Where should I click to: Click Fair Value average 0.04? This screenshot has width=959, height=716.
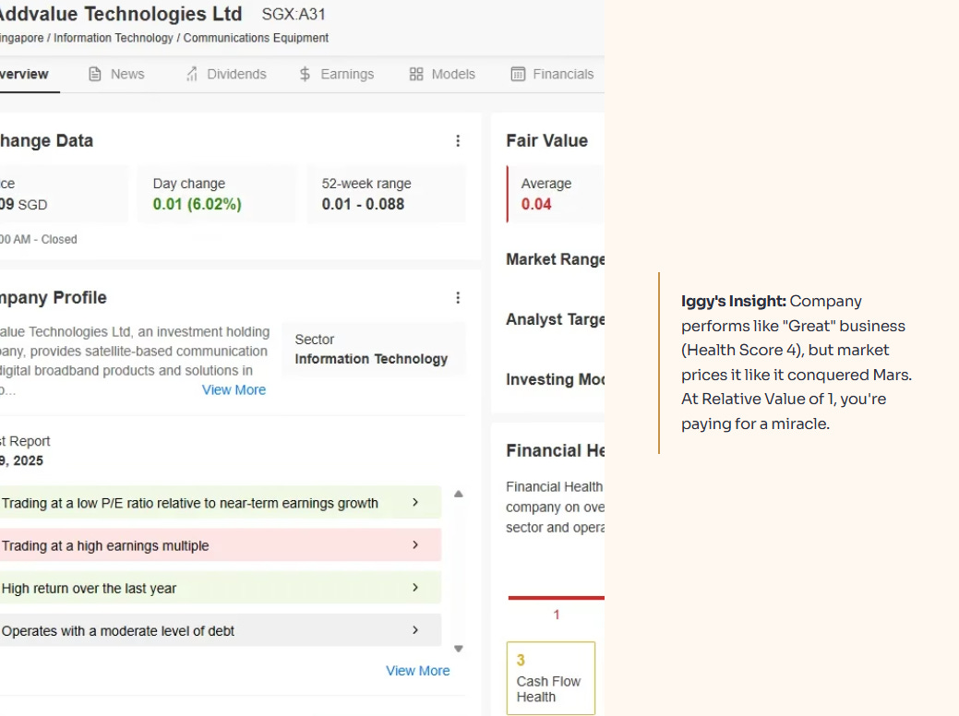536,204
